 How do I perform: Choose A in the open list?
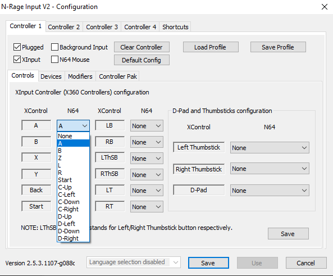(73, 143)
